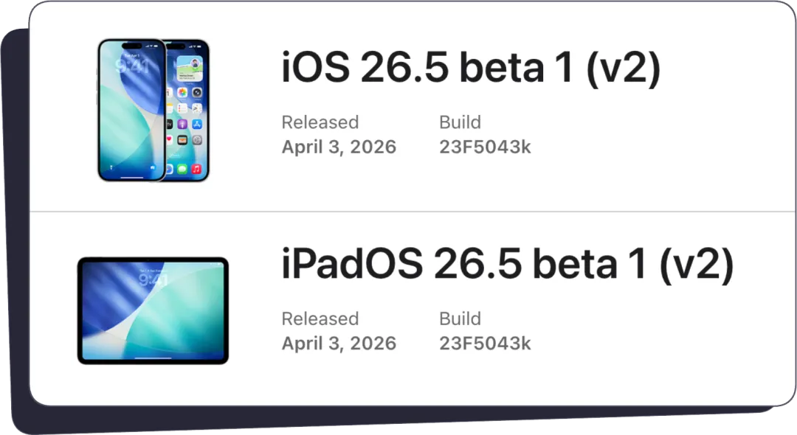Open the iOS 26.5 beta 1 (v2) title
Image resolution: width=797 pixels, height=435 pixels.
click(x=471, y=68)
